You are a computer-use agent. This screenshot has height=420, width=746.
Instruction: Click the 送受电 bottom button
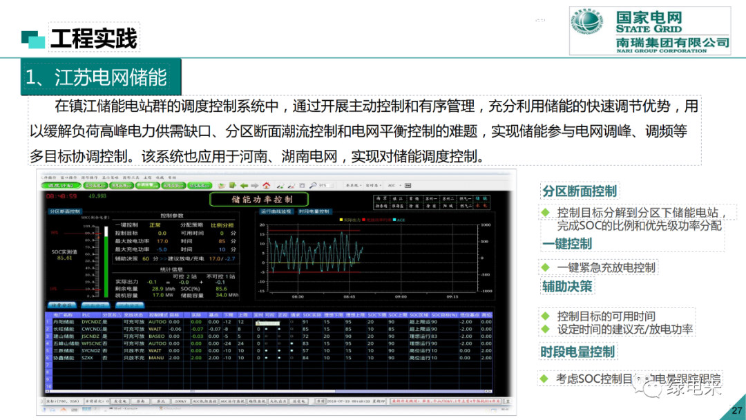299,401
